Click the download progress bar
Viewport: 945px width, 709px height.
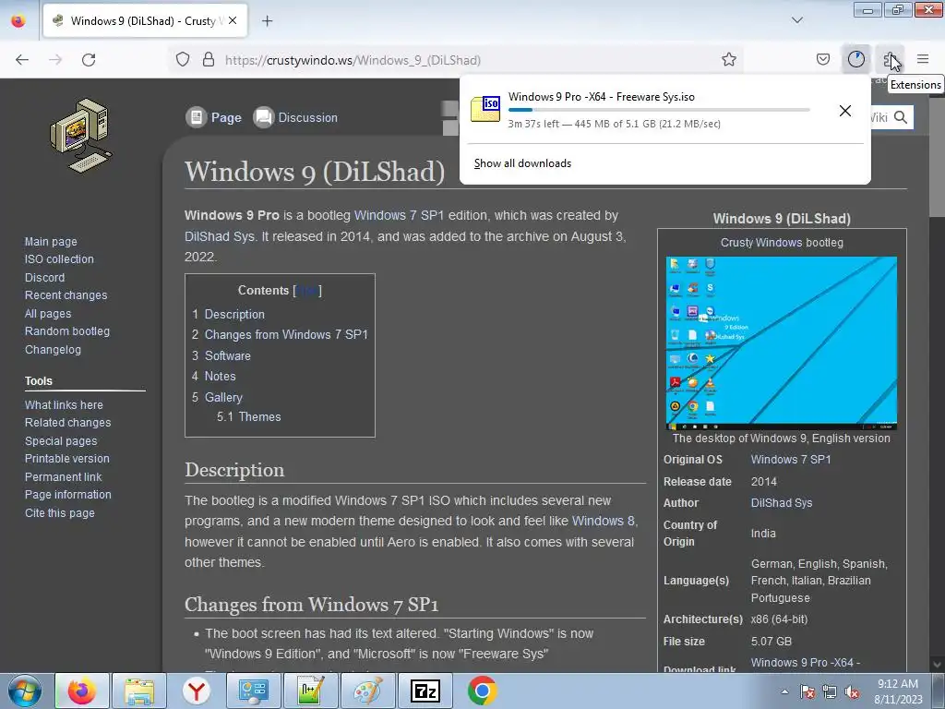[659, 110]
